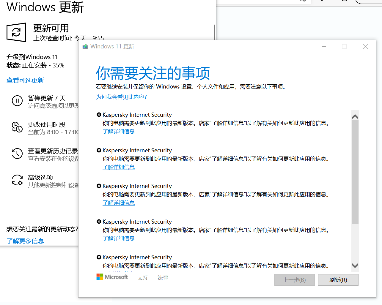382x305 pixels.
Task: Click the first Kaspersky Internet Security error icon
Action: (99, 115)
